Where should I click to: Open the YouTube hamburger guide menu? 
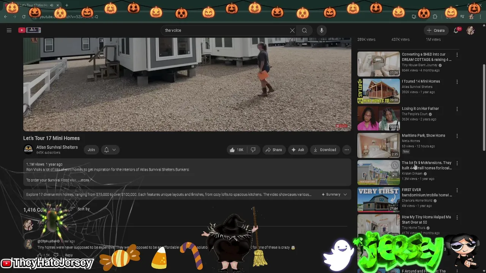[x=9, y=30]
